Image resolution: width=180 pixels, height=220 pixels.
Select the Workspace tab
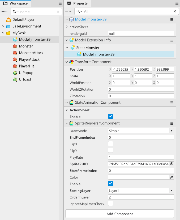[x=15, y=3]
